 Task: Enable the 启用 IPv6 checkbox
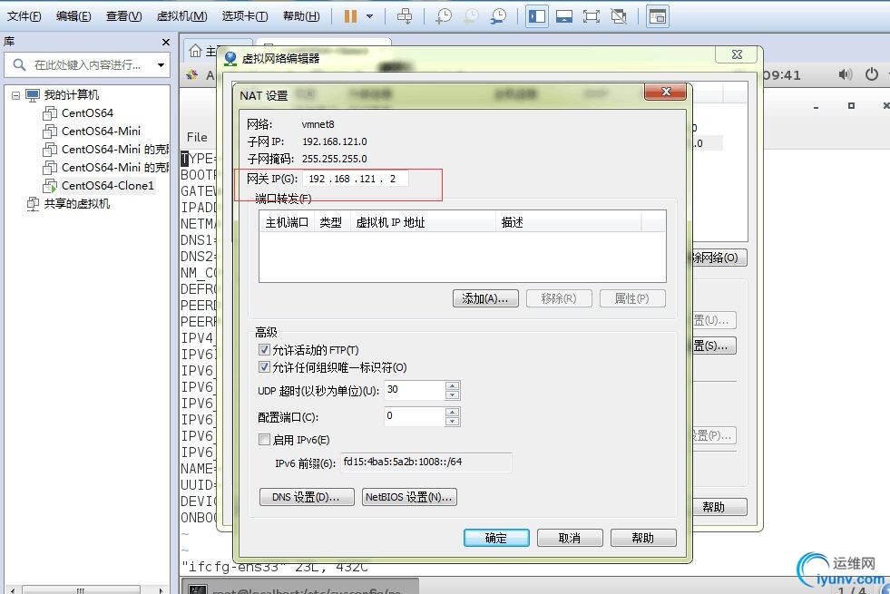264,440
